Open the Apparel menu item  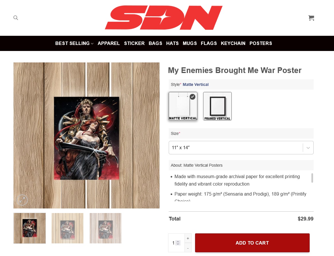click(x=109, y=43)
